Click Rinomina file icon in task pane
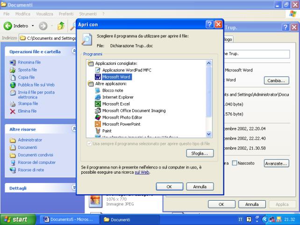The width and height of the screenshot is (300, 225). pyautogui.click(x=13, y=63)
